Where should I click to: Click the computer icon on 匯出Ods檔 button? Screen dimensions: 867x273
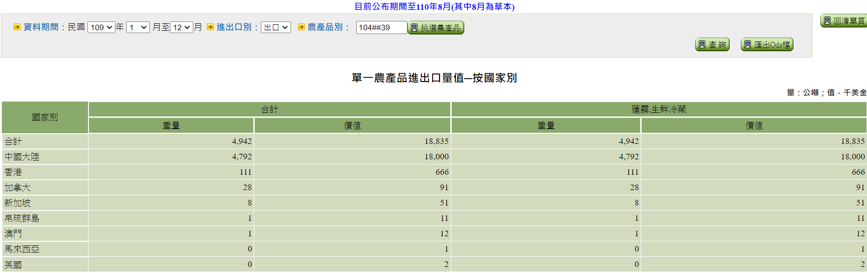click(748, 45)
